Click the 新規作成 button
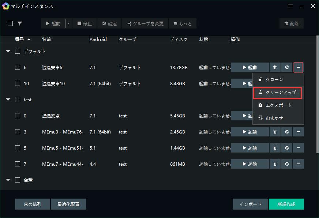 click(286, 204)
